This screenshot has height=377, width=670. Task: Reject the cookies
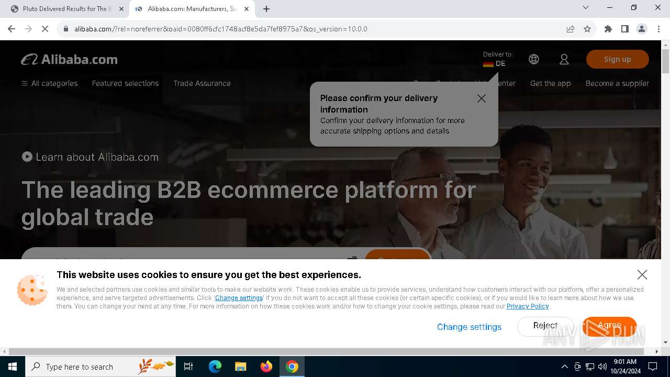(545, 326)
